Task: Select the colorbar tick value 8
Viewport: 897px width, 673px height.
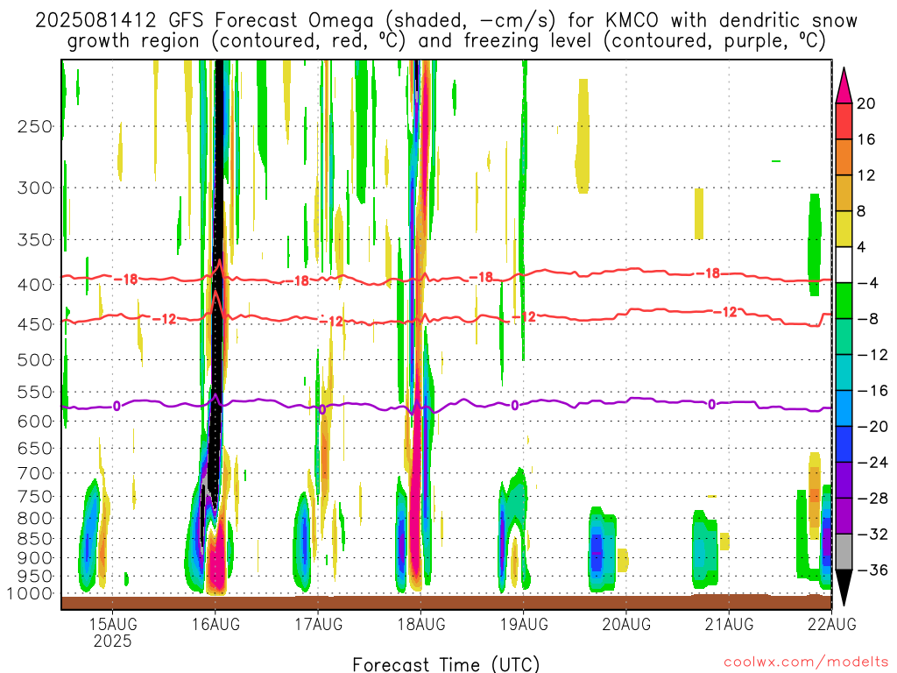Action: click(862, 211)
